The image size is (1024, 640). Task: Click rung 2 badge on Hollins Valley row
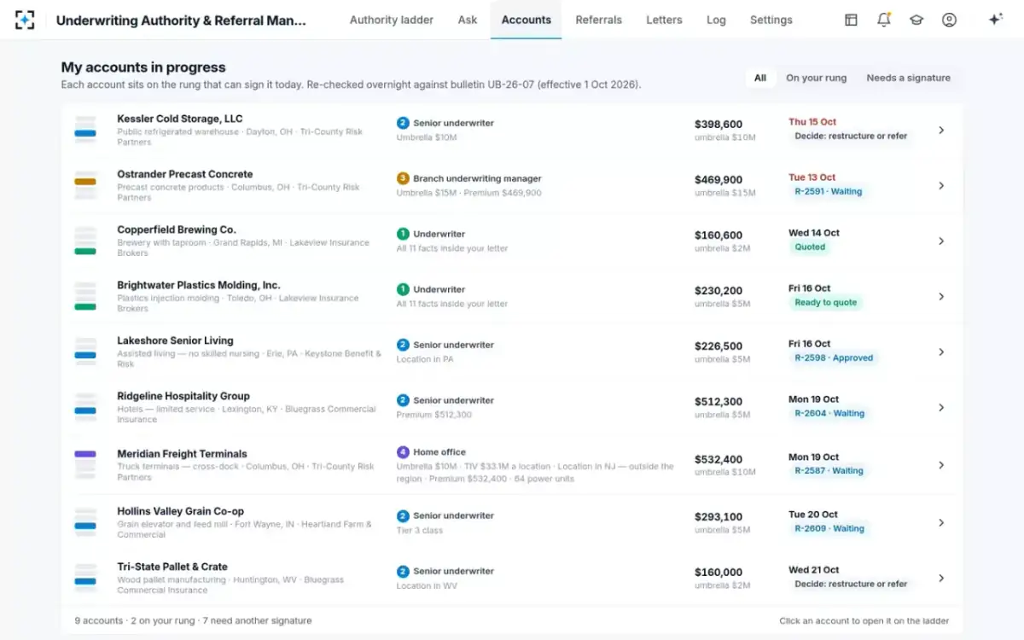(403, 515)
